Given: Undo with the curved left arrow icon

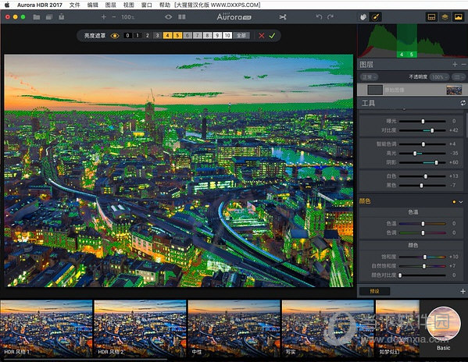Looking at the screenshot, I should pyautogui.click(x=319, y=17).
